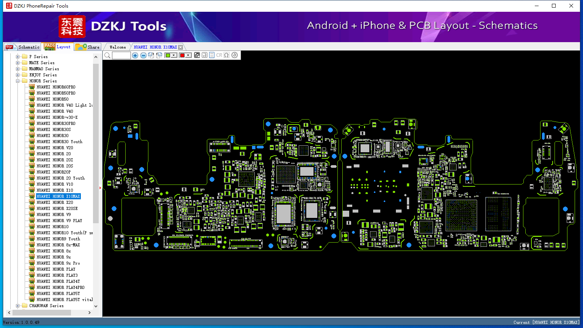Viewport: 583px width, 328px height.
Task: Expand the MAIMAO Series folder
Action: coord(18,69)
